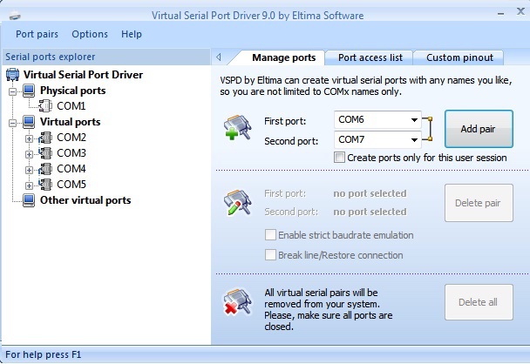530x364 pixels.
Task: Expand the COM4 tree node
Action: [29, 170]
